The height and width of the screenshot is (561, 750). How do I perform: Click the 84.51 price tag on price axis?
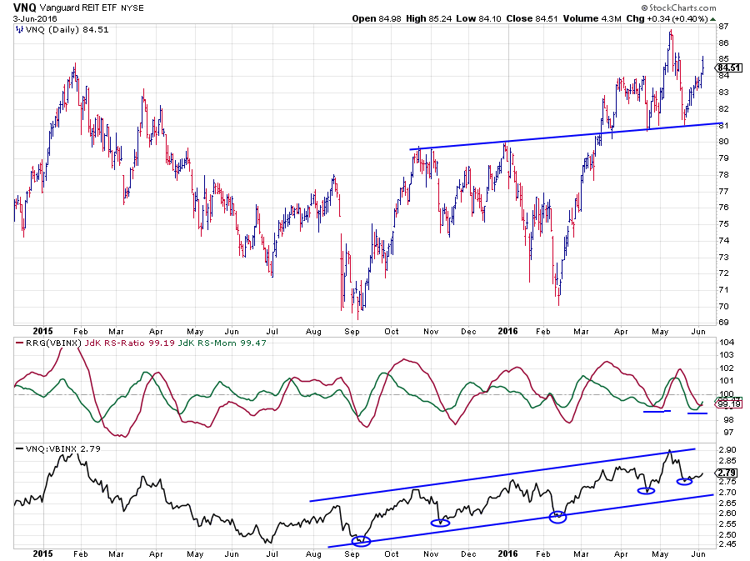729,68
